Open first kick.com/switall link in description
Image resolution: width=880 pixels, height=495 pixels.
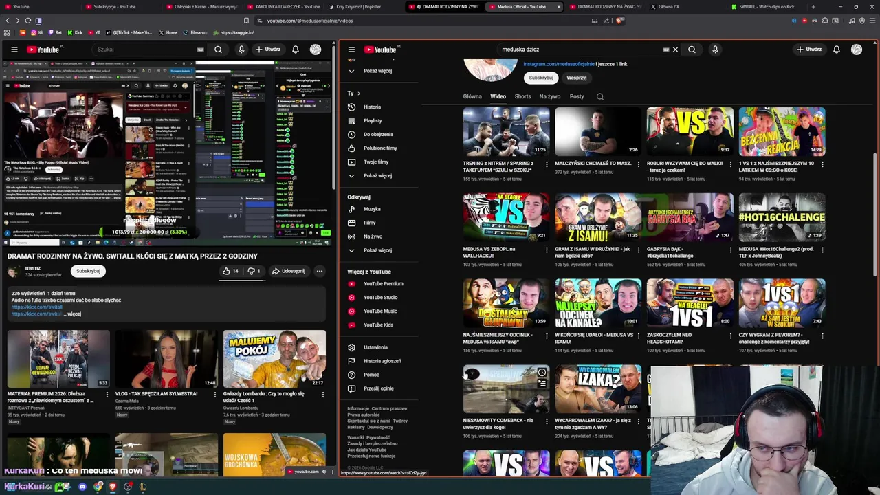click(36, 307)
